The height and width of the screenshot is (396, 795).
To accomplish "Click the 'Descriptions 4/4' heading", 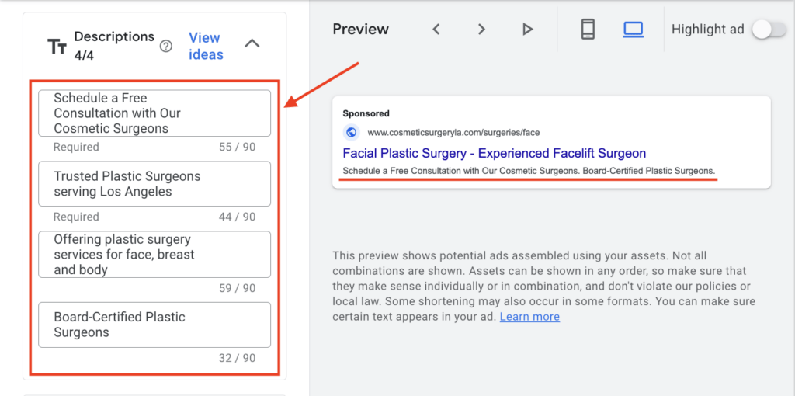I will [114, 46].
